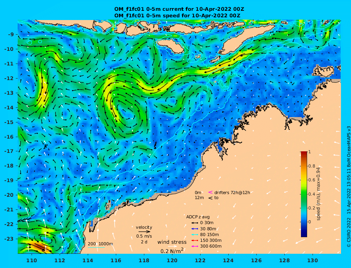Click longitude axis label 110
This screenshot has width=351, height=268.
tap(32, 260)
